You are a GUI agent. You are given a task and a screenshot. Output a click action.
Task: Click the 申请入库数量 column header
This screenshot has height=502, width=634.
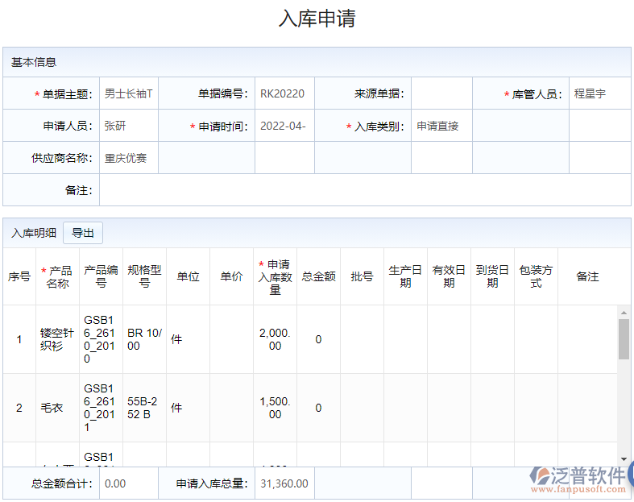(x=275, y=276)
